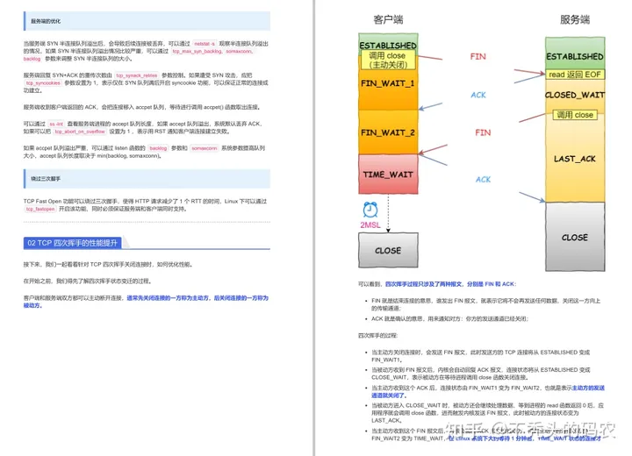This screenshot has height=456, width=632.
Task: Select the tcp_synack_retries code tag
Action: point(137,75)
